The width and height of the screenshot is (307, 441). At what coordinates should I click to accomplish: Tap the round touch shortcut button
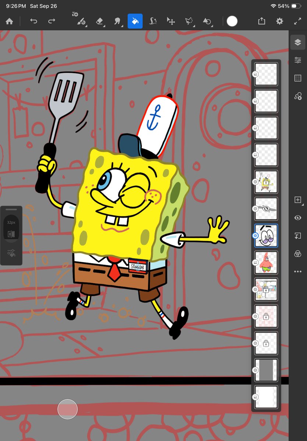[67, 409]
